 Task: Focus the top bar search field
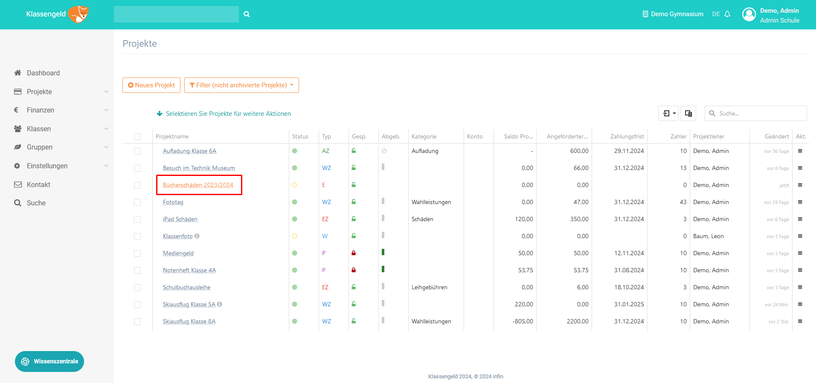(176, 14)
